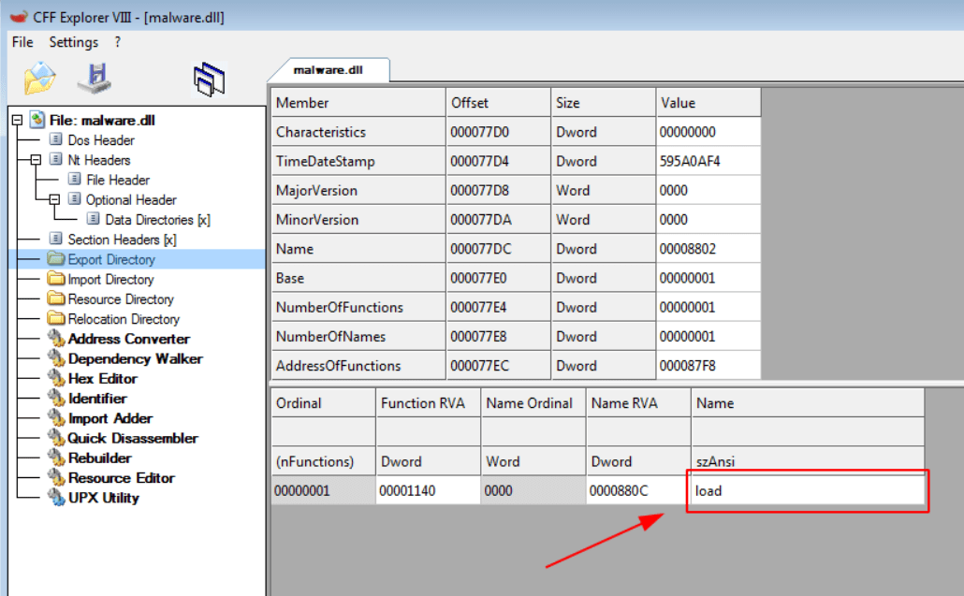The height and width of the screenshot is (596, 964).
Task: Click the Dos Header page icon
Action: (x=56, y=139)
